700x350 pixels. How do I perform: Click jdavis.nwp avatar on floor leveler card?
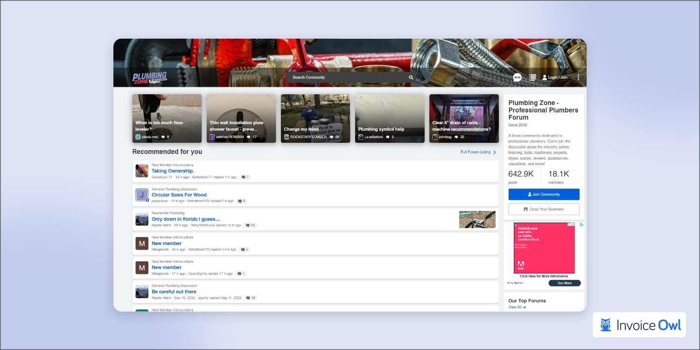click(138, 137)
